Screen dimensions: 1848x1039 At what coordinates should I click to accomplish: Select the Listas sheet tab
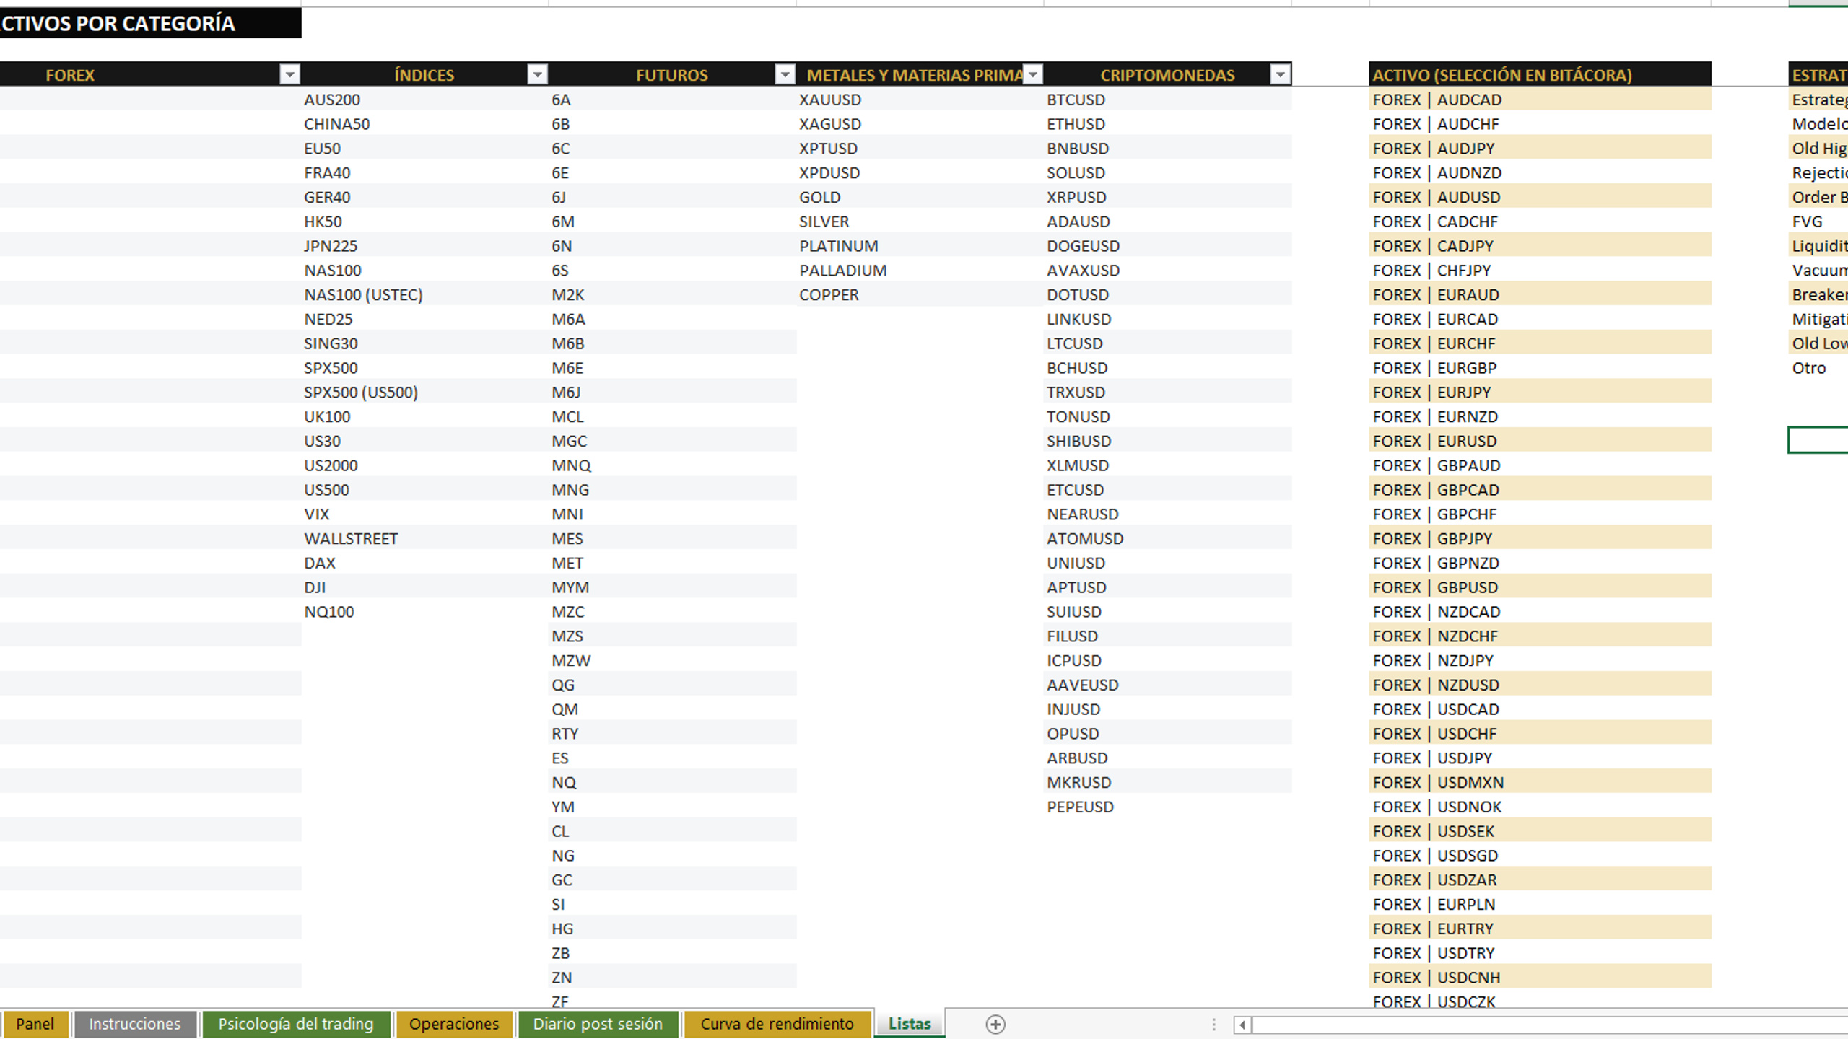point(910,1024)
